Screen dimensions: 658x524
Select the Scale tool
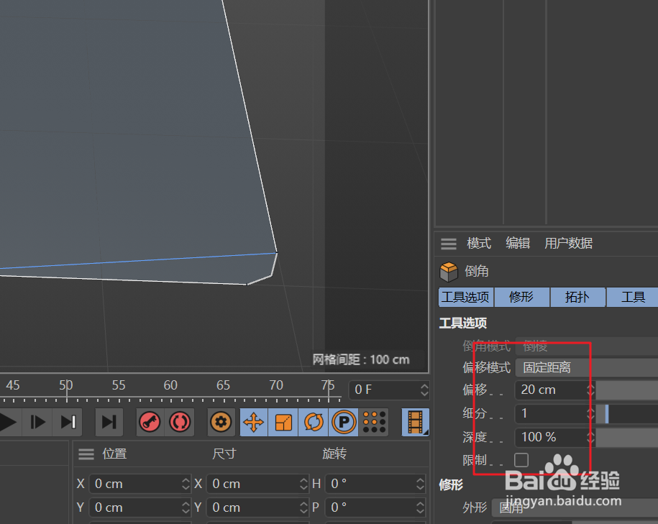coord(283,422)
